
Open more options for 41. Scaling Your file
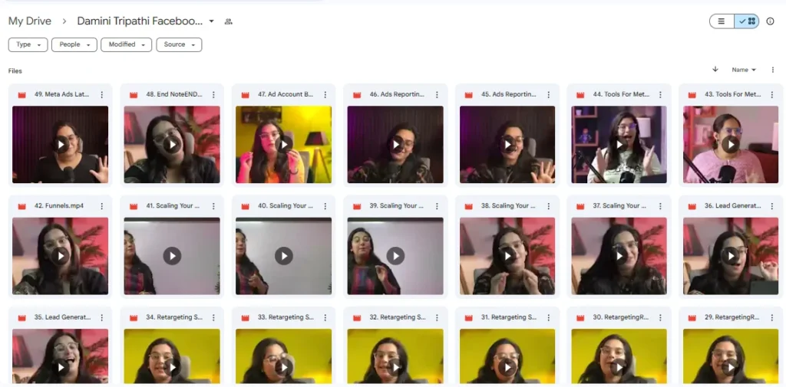213,206
